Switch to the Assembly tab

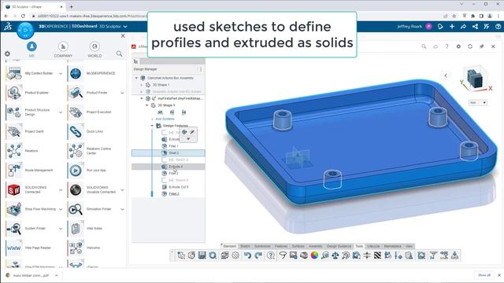pos(315,246)
